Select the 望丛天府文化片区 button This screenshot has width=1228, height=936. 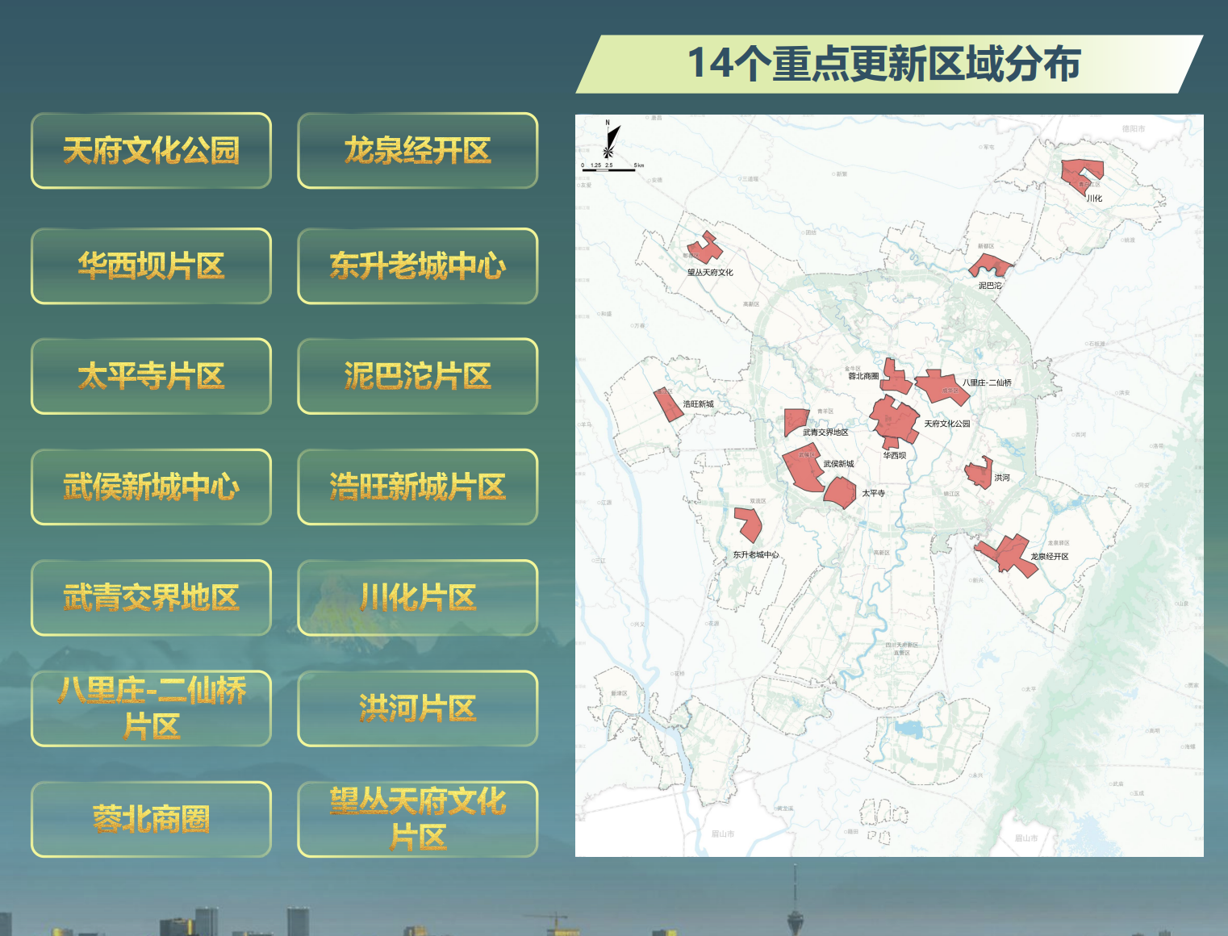[417, 819]
